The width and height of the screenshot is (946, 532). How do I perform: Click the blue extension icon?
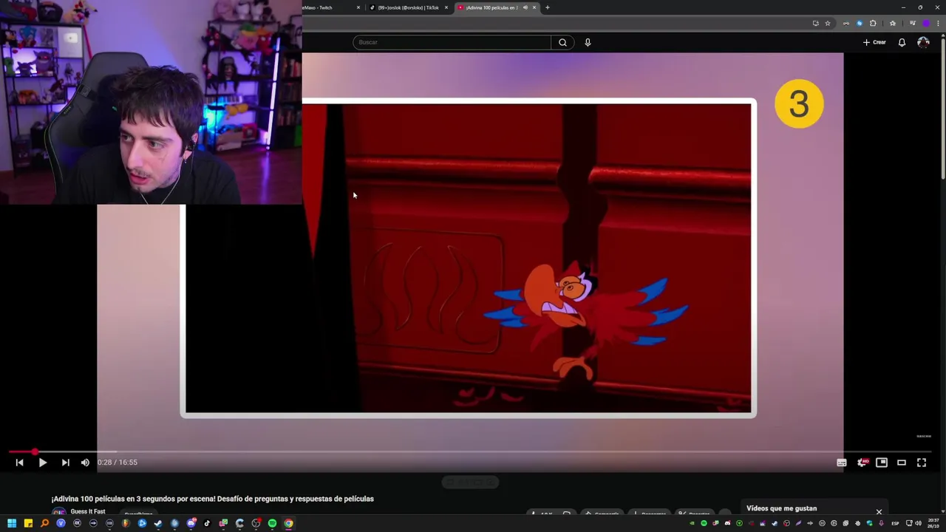859,23
